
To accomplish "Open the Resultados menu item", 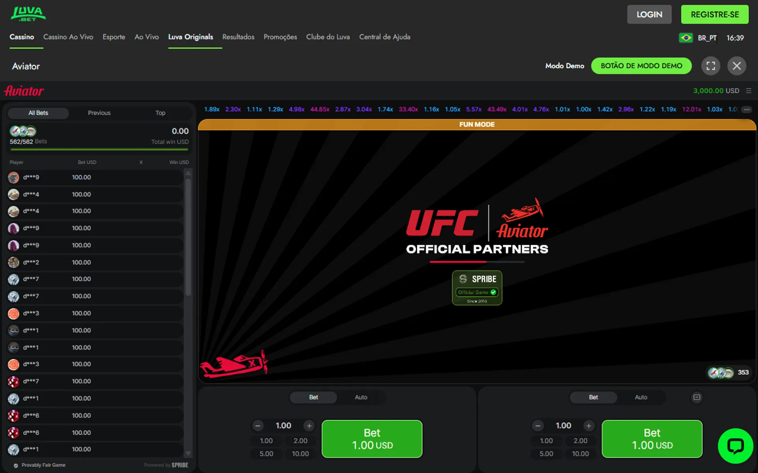I will coord(238,37).
